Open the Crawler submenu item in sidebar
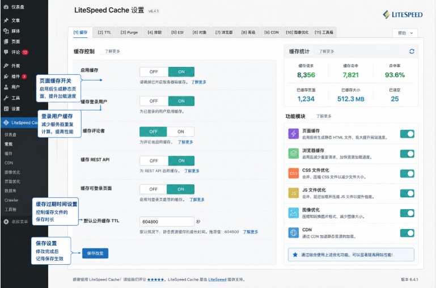 (x=11, y=200)
